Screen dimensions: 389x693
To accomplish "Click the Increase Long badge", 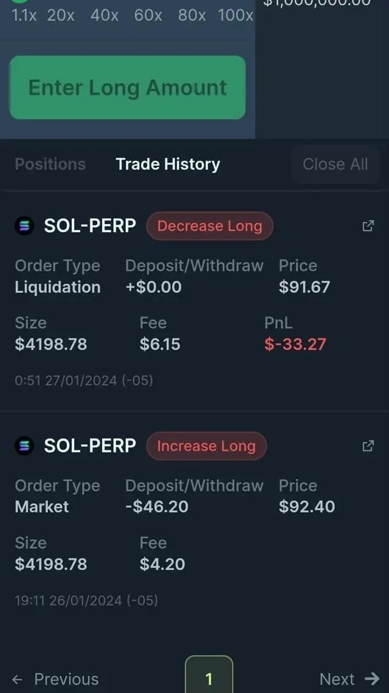I will coord(206,446).
